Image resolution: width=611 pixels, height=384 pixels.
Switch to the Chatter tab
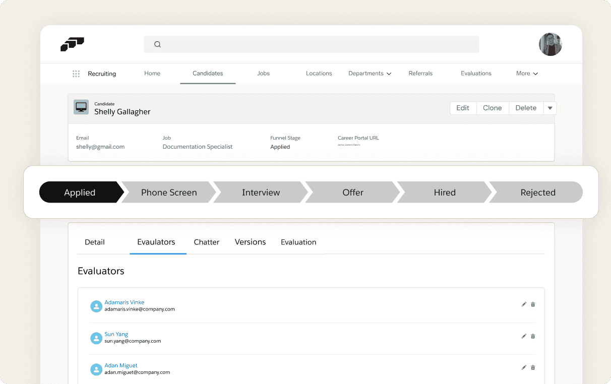point(207,242)
